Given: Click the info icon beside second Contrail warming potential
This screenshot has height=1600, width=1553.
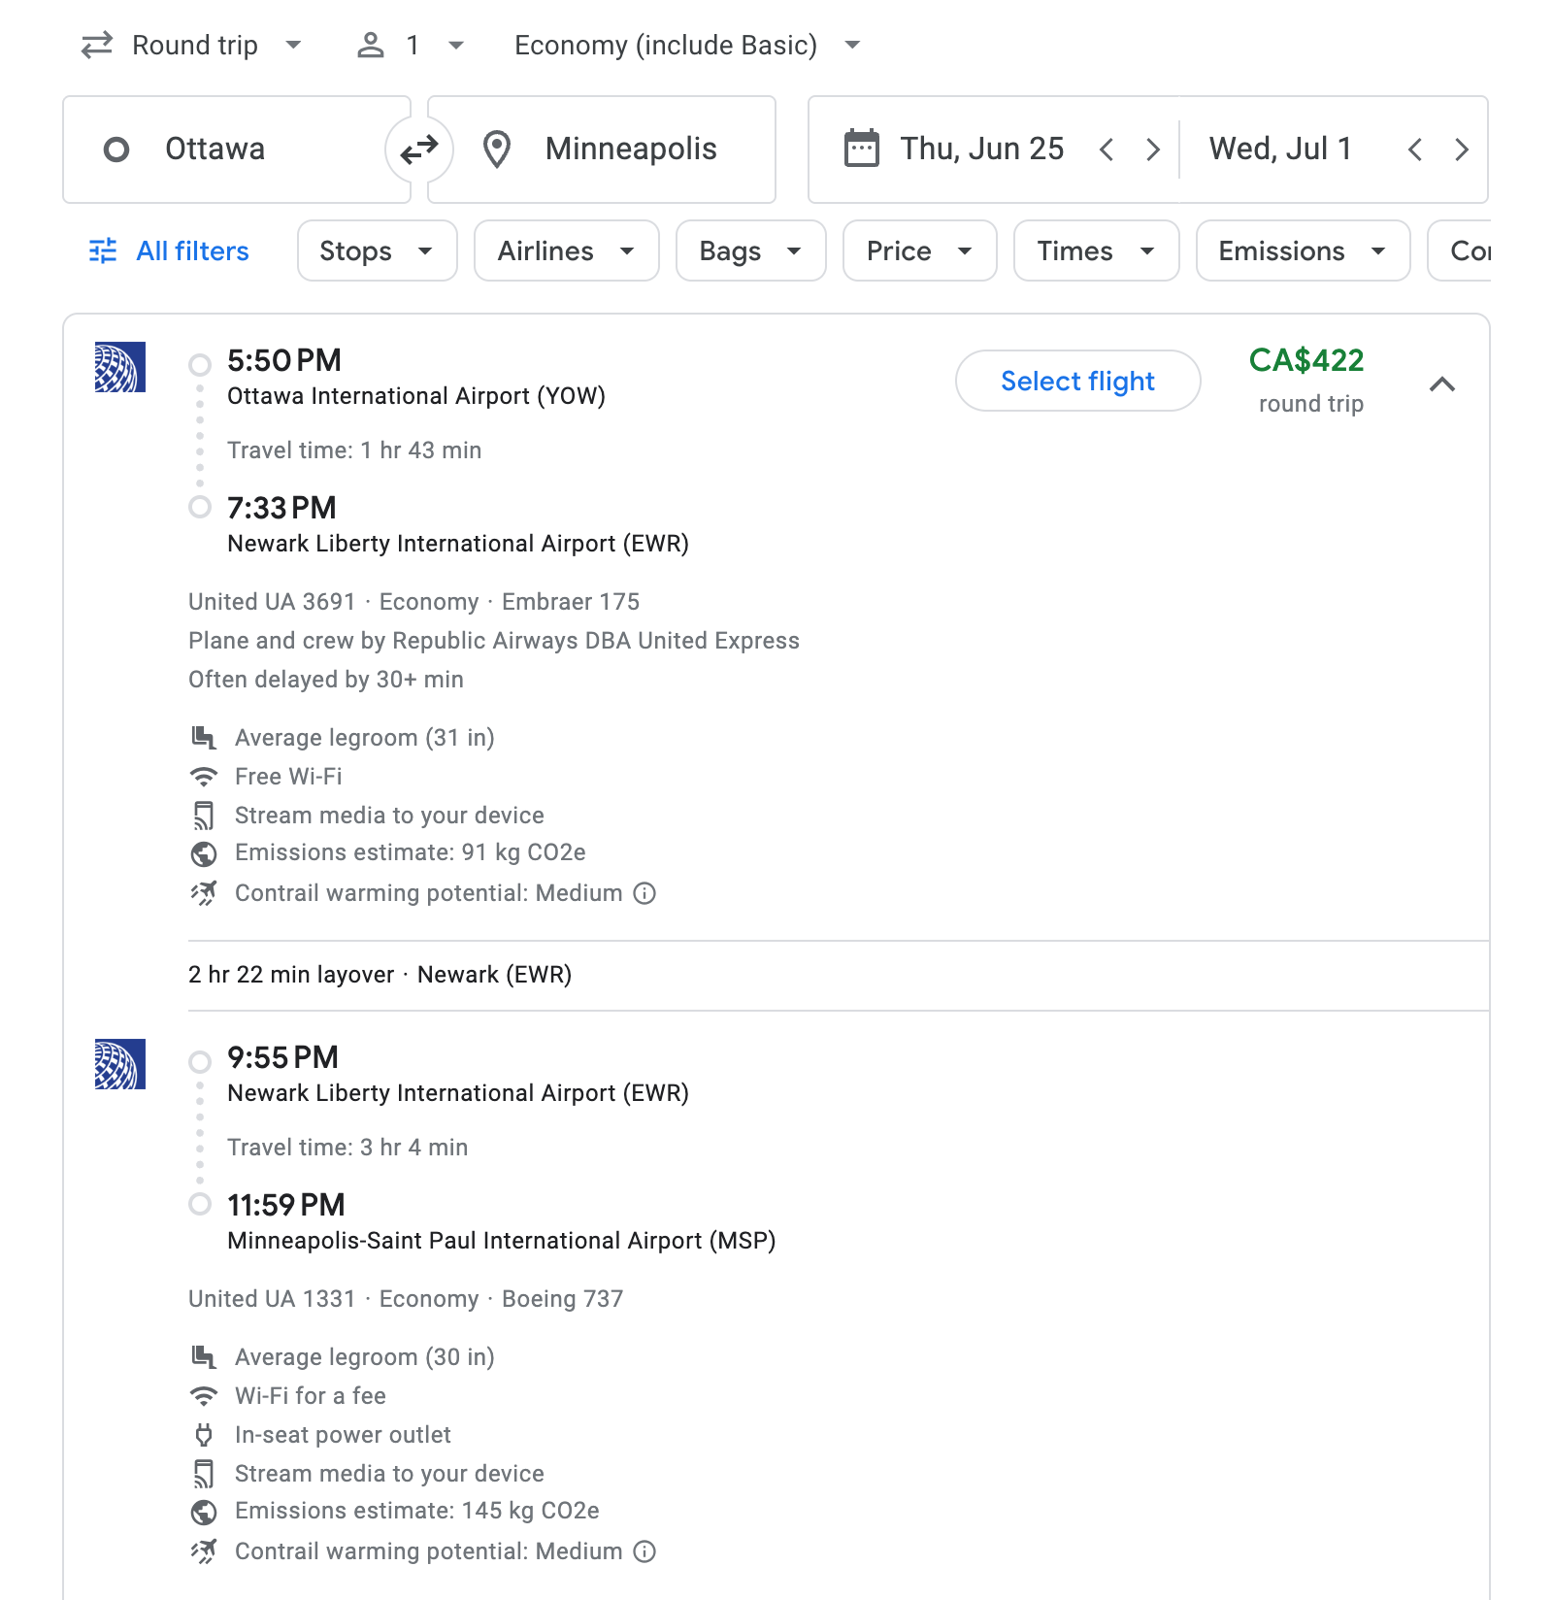Looking at the screenshot, I should [644, 1551].
